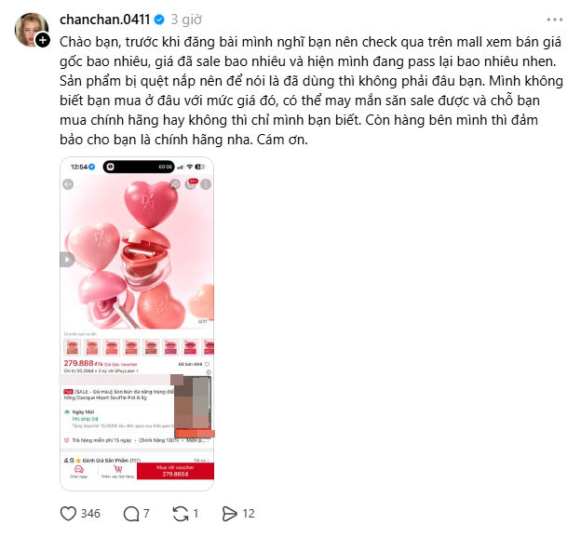Click the Chat ngay icon in the screenshot
This screenshot has height=538, width=581.
point(79,472)
